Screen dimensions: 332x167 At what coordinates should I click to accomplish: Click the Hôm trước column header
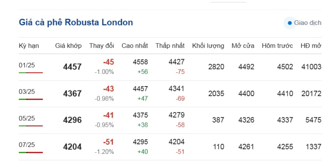coord(277,46)
